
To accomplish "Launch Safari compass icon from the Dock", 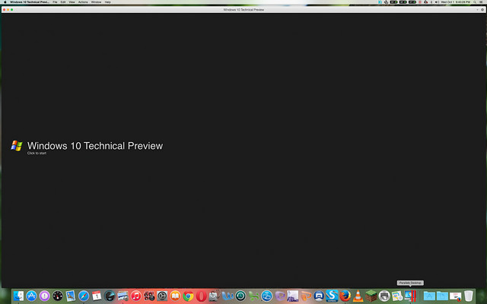I will [x=84, y=296].
